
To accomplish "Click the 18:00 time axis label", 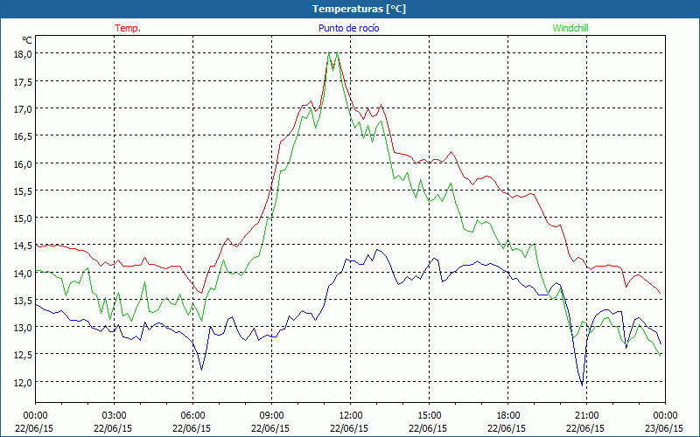I will point(508,416).
